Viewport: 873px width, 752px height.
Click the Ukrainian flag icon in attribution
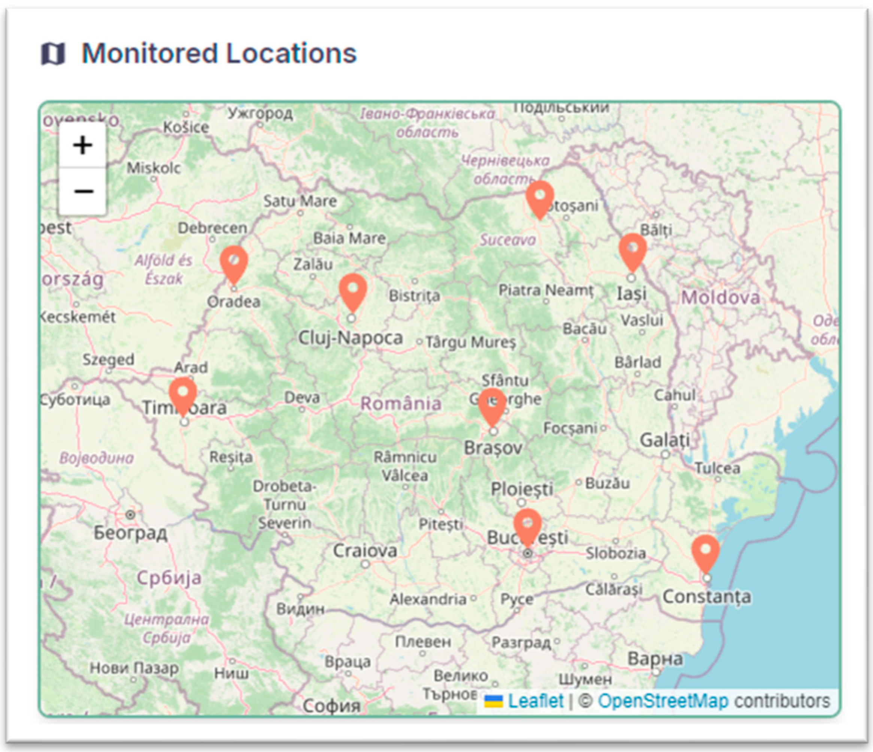[x=493, y=701]
